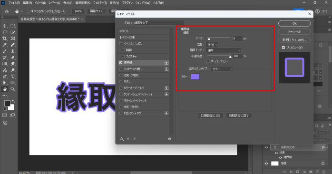Screen dimensions: 332x174
Task: Click the trash icon in Layer Style dialog
Action: (169, 139)
